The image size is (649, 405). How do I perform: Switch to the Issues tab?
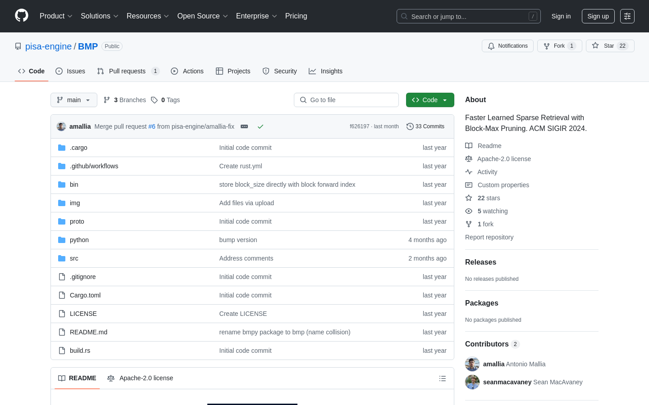(x=70, y=71)
